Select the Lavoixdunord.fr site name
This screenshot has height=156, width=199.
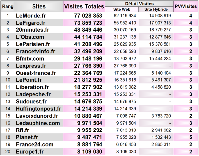[x=37, y=116]
